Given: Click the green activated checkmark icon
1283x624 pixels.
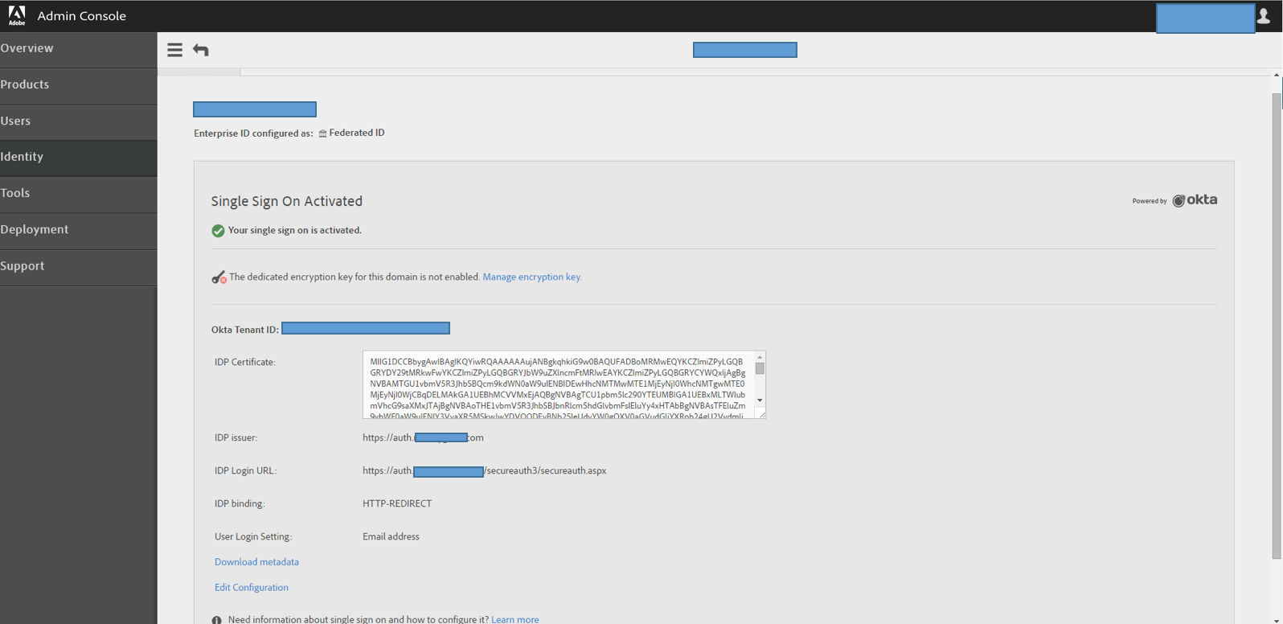Looking at the screenshot, I should coord(218,231).
